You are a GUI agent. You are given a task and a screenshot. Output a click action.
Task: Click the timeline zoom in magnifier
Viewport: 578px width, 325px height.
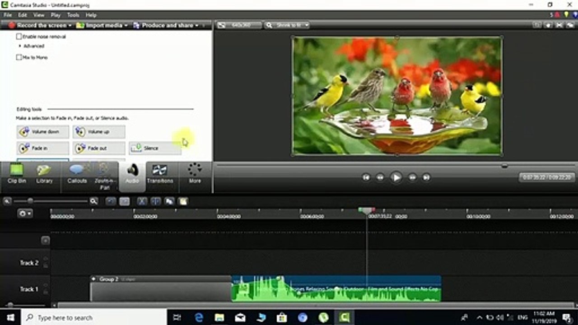click(x=93, y=201)
